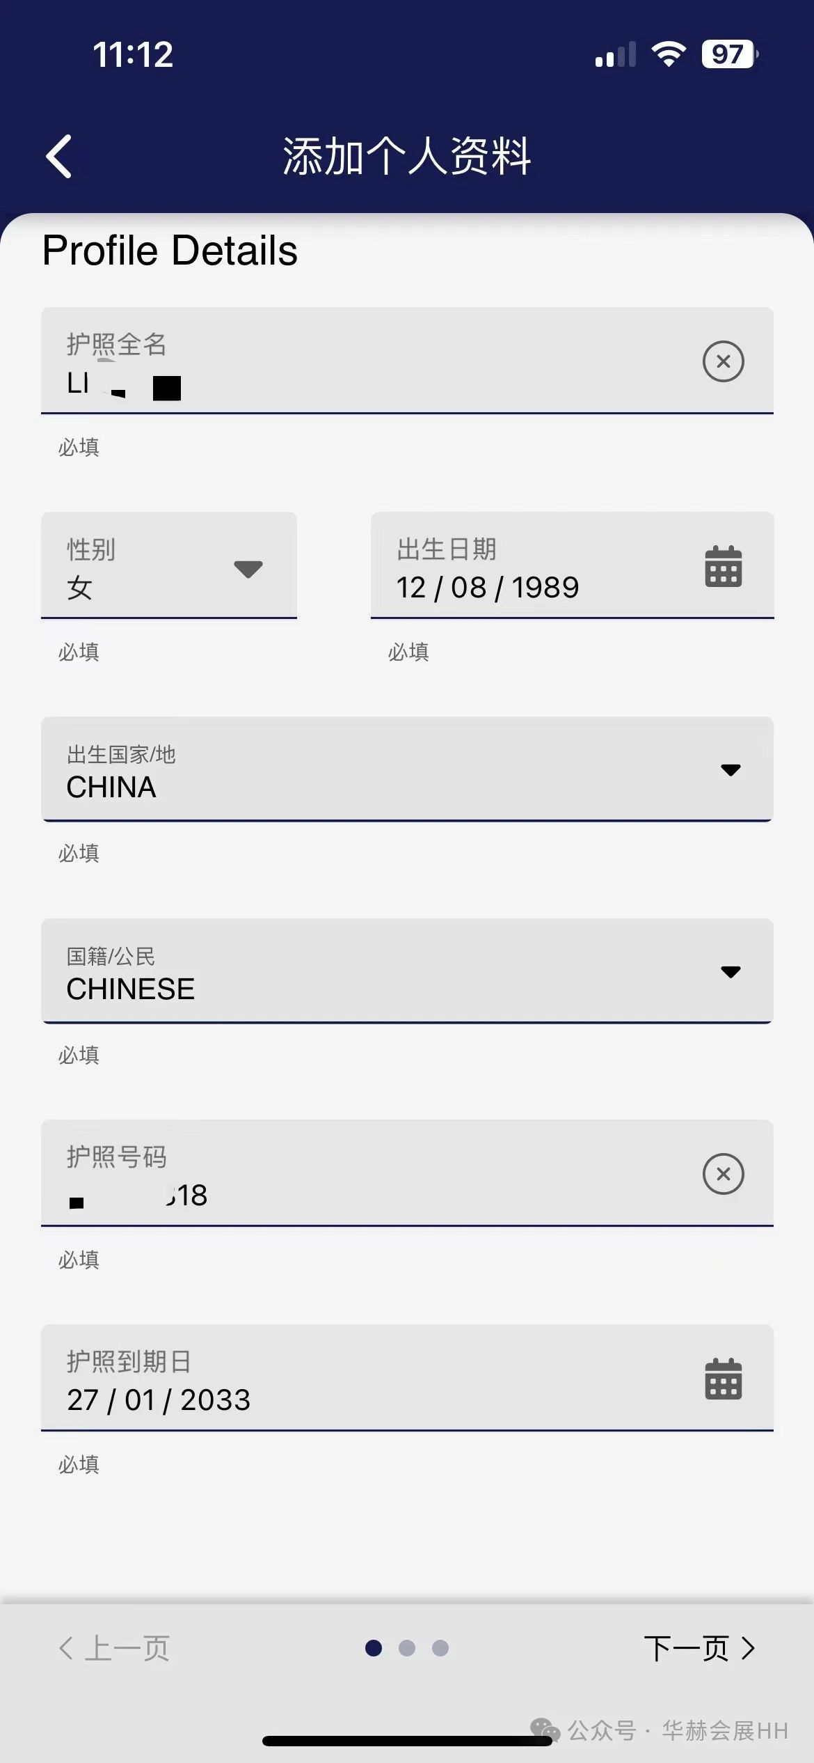The image size is (814, 1763).
Task: Tap the battery indicator showing 97
Action: click(x=730, y=54)
